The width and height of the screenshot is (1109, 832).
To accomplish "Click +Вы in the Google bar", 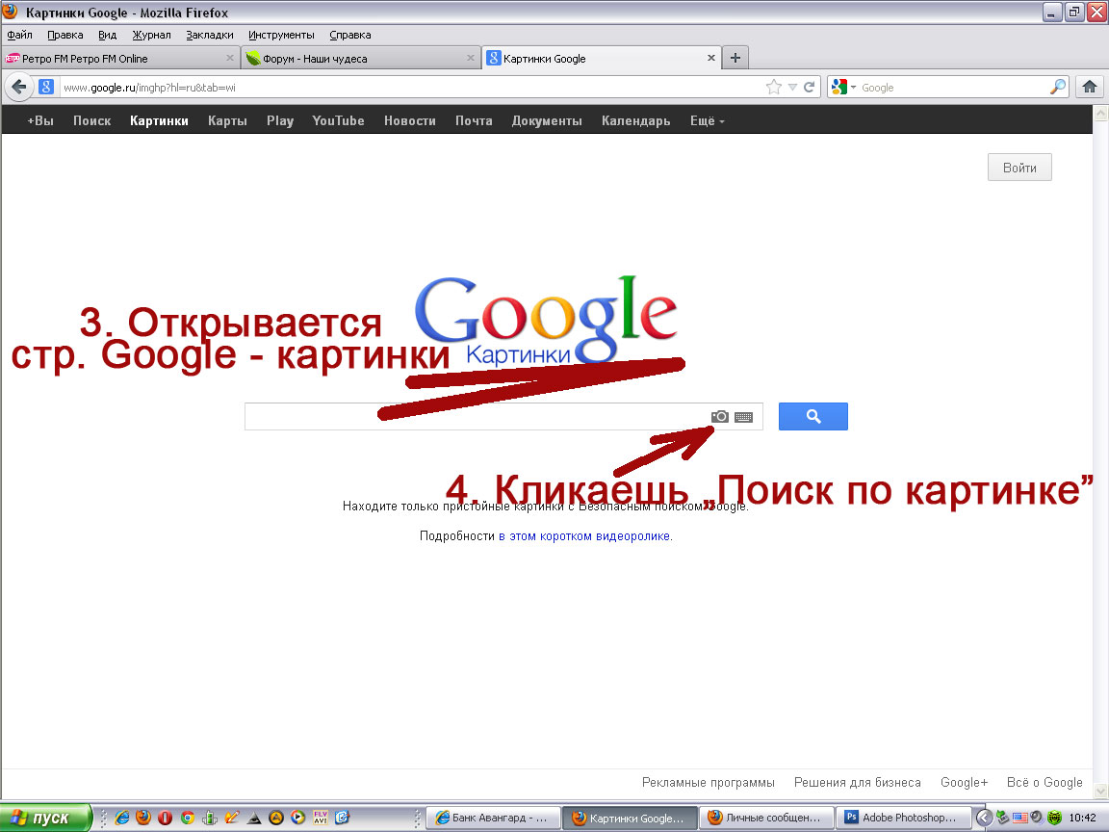I will 40,121.
